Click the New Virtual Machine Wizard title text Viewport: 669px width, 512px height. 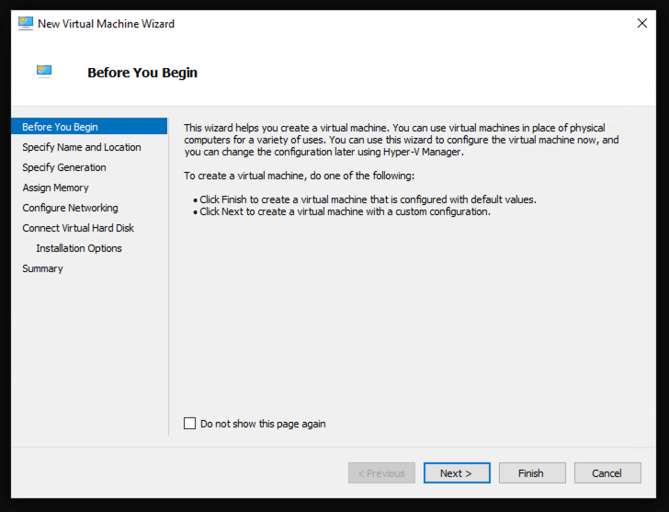(106, 24)
